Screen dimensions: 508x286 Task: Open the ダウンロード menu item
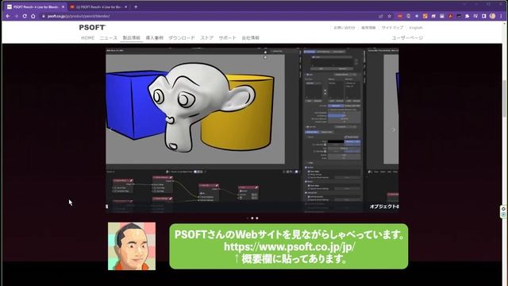[182, 38]
